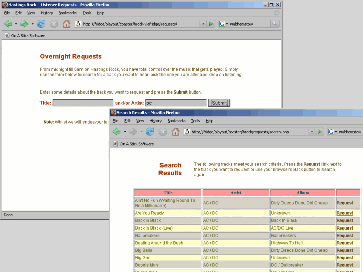Request Big Gun track
Viewport: 363px width, 272px height.
(x=345, y=258)
